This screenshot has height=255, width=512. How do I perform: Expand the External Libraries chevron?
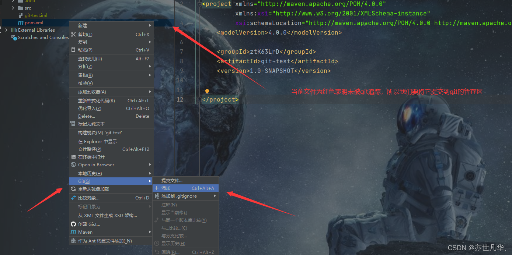(6, 30)
